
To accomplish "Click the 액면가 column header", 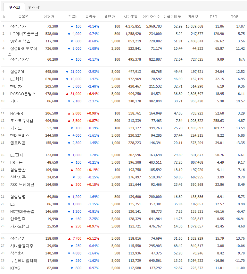I will (110, 17).
